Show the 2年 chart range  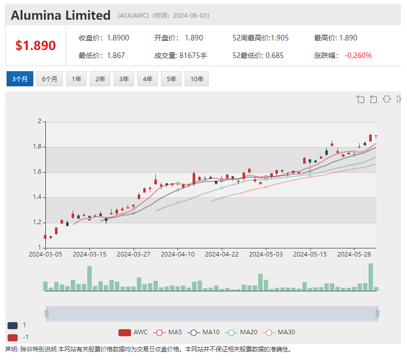(x=100, y=79)
